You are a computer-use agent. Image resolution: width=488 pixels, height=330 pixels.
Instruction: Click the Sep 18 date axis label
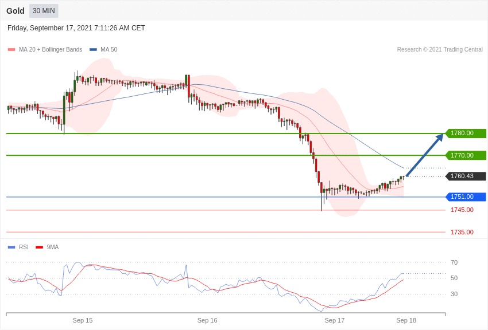click(406, 320)
